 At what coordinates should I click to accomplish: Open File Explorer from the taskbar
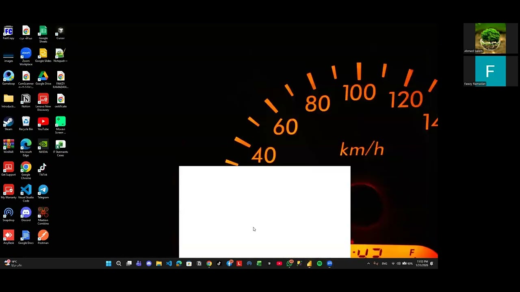159,264
